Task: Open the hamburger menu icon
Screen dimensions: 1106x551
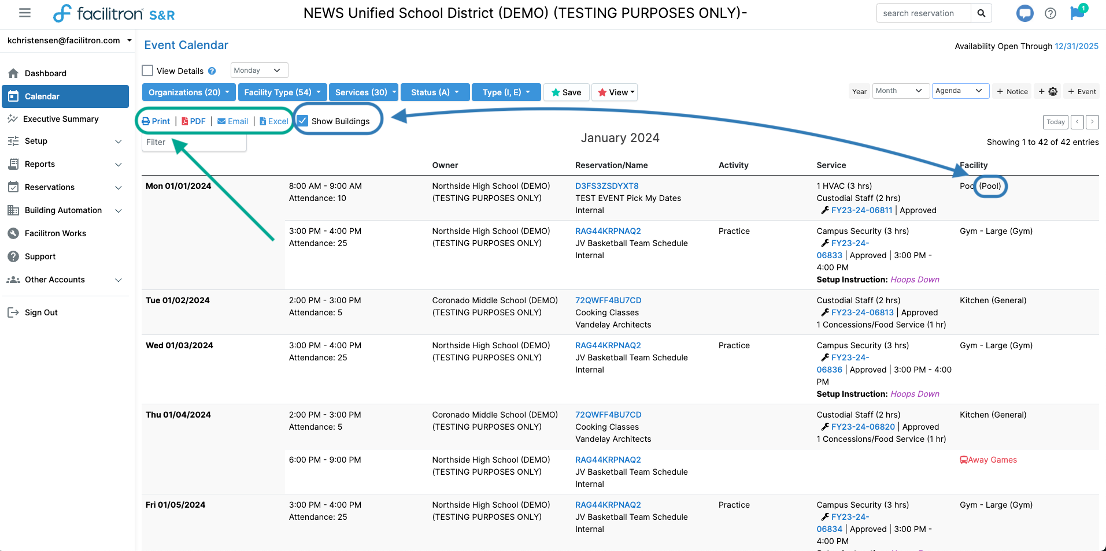Action: point(24,13)
